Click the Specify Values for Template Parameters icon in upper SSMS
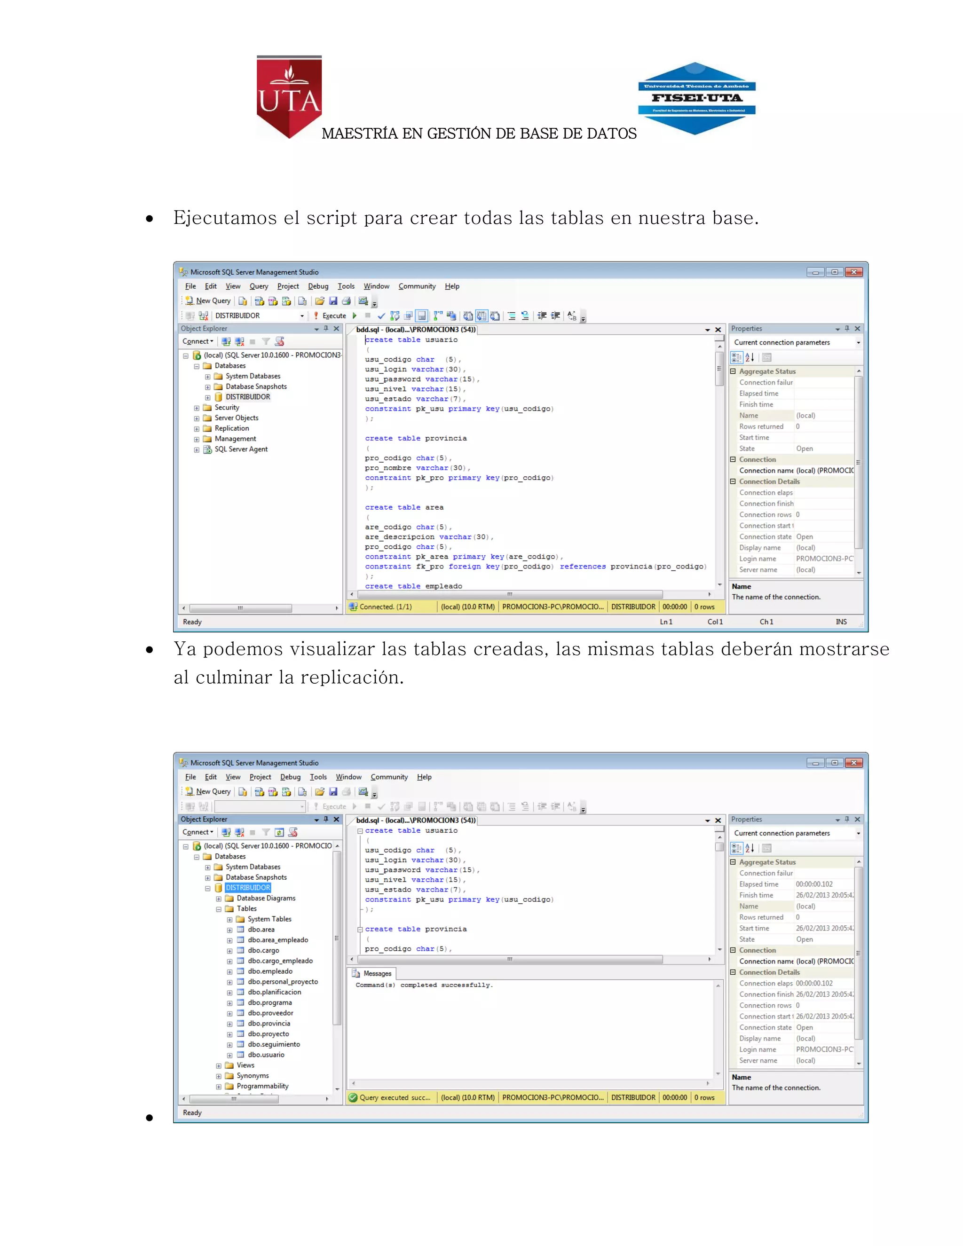The image size is (963, 1246). (x=572, y=315)
